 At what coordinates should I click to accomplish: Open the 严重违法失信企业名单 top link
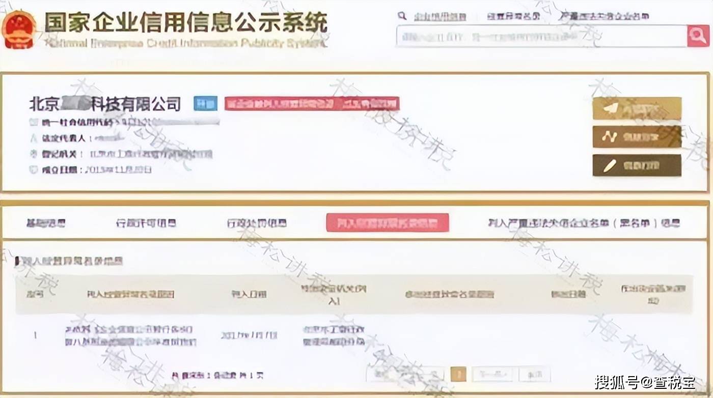[604, 16]
